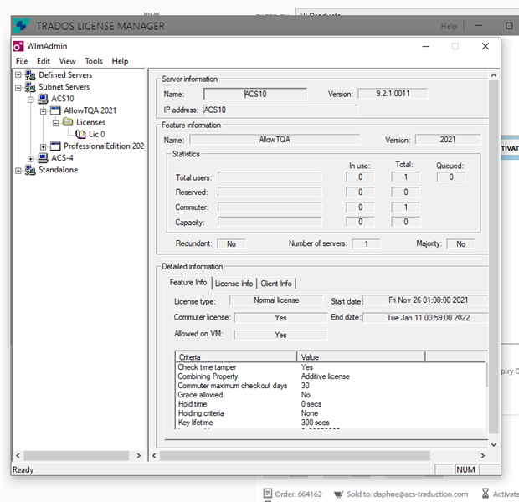Screen dimensions: 519x502
Task: Open the Help menu in WlmAdmin
Action: (120, 61)
